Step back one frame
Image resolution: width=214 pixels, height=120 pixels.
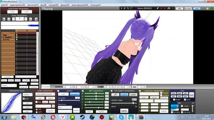[13, 19]
